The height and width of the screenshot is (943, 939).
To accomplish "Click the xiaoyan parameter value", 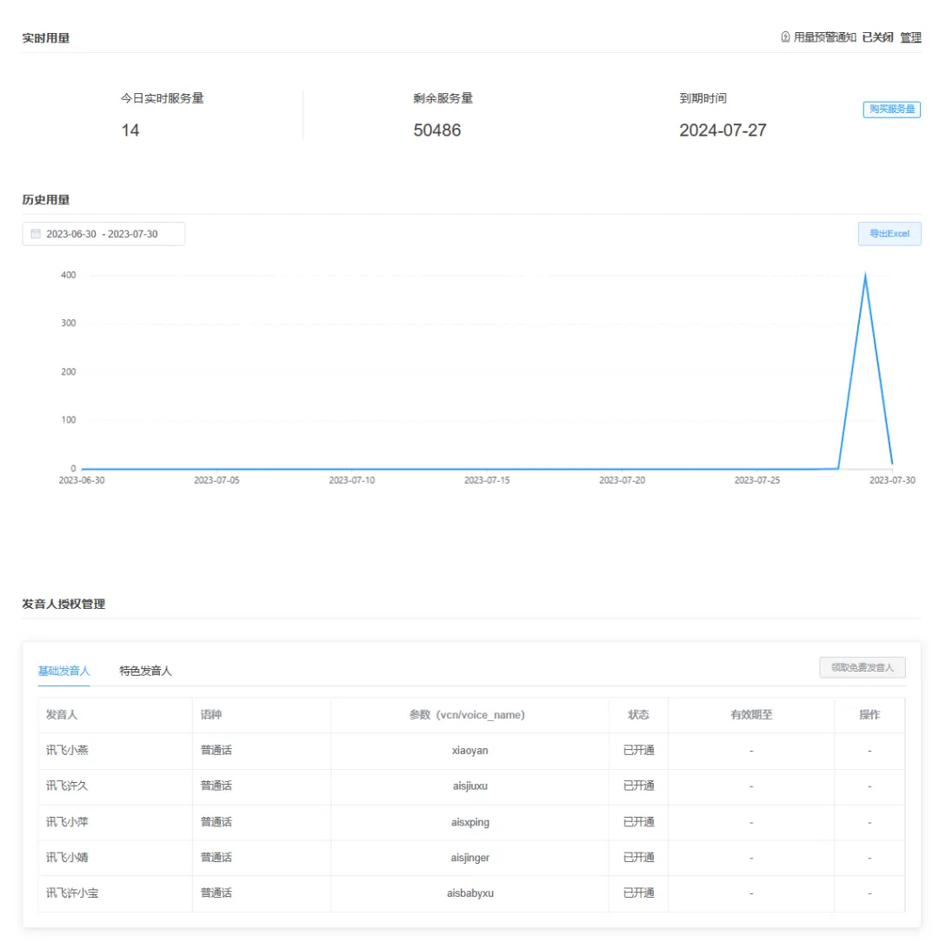I will coord(469,751).
